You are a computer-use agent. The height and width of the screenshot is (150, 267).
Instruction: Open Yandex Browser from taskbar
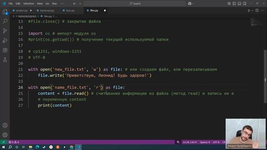[x=51, y=147]
